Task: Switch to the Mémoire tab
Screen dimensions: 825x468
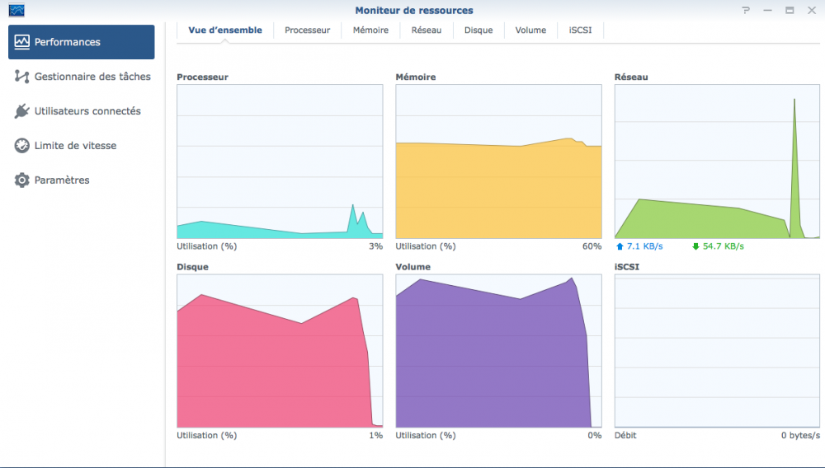Action: tap(370, 30)
